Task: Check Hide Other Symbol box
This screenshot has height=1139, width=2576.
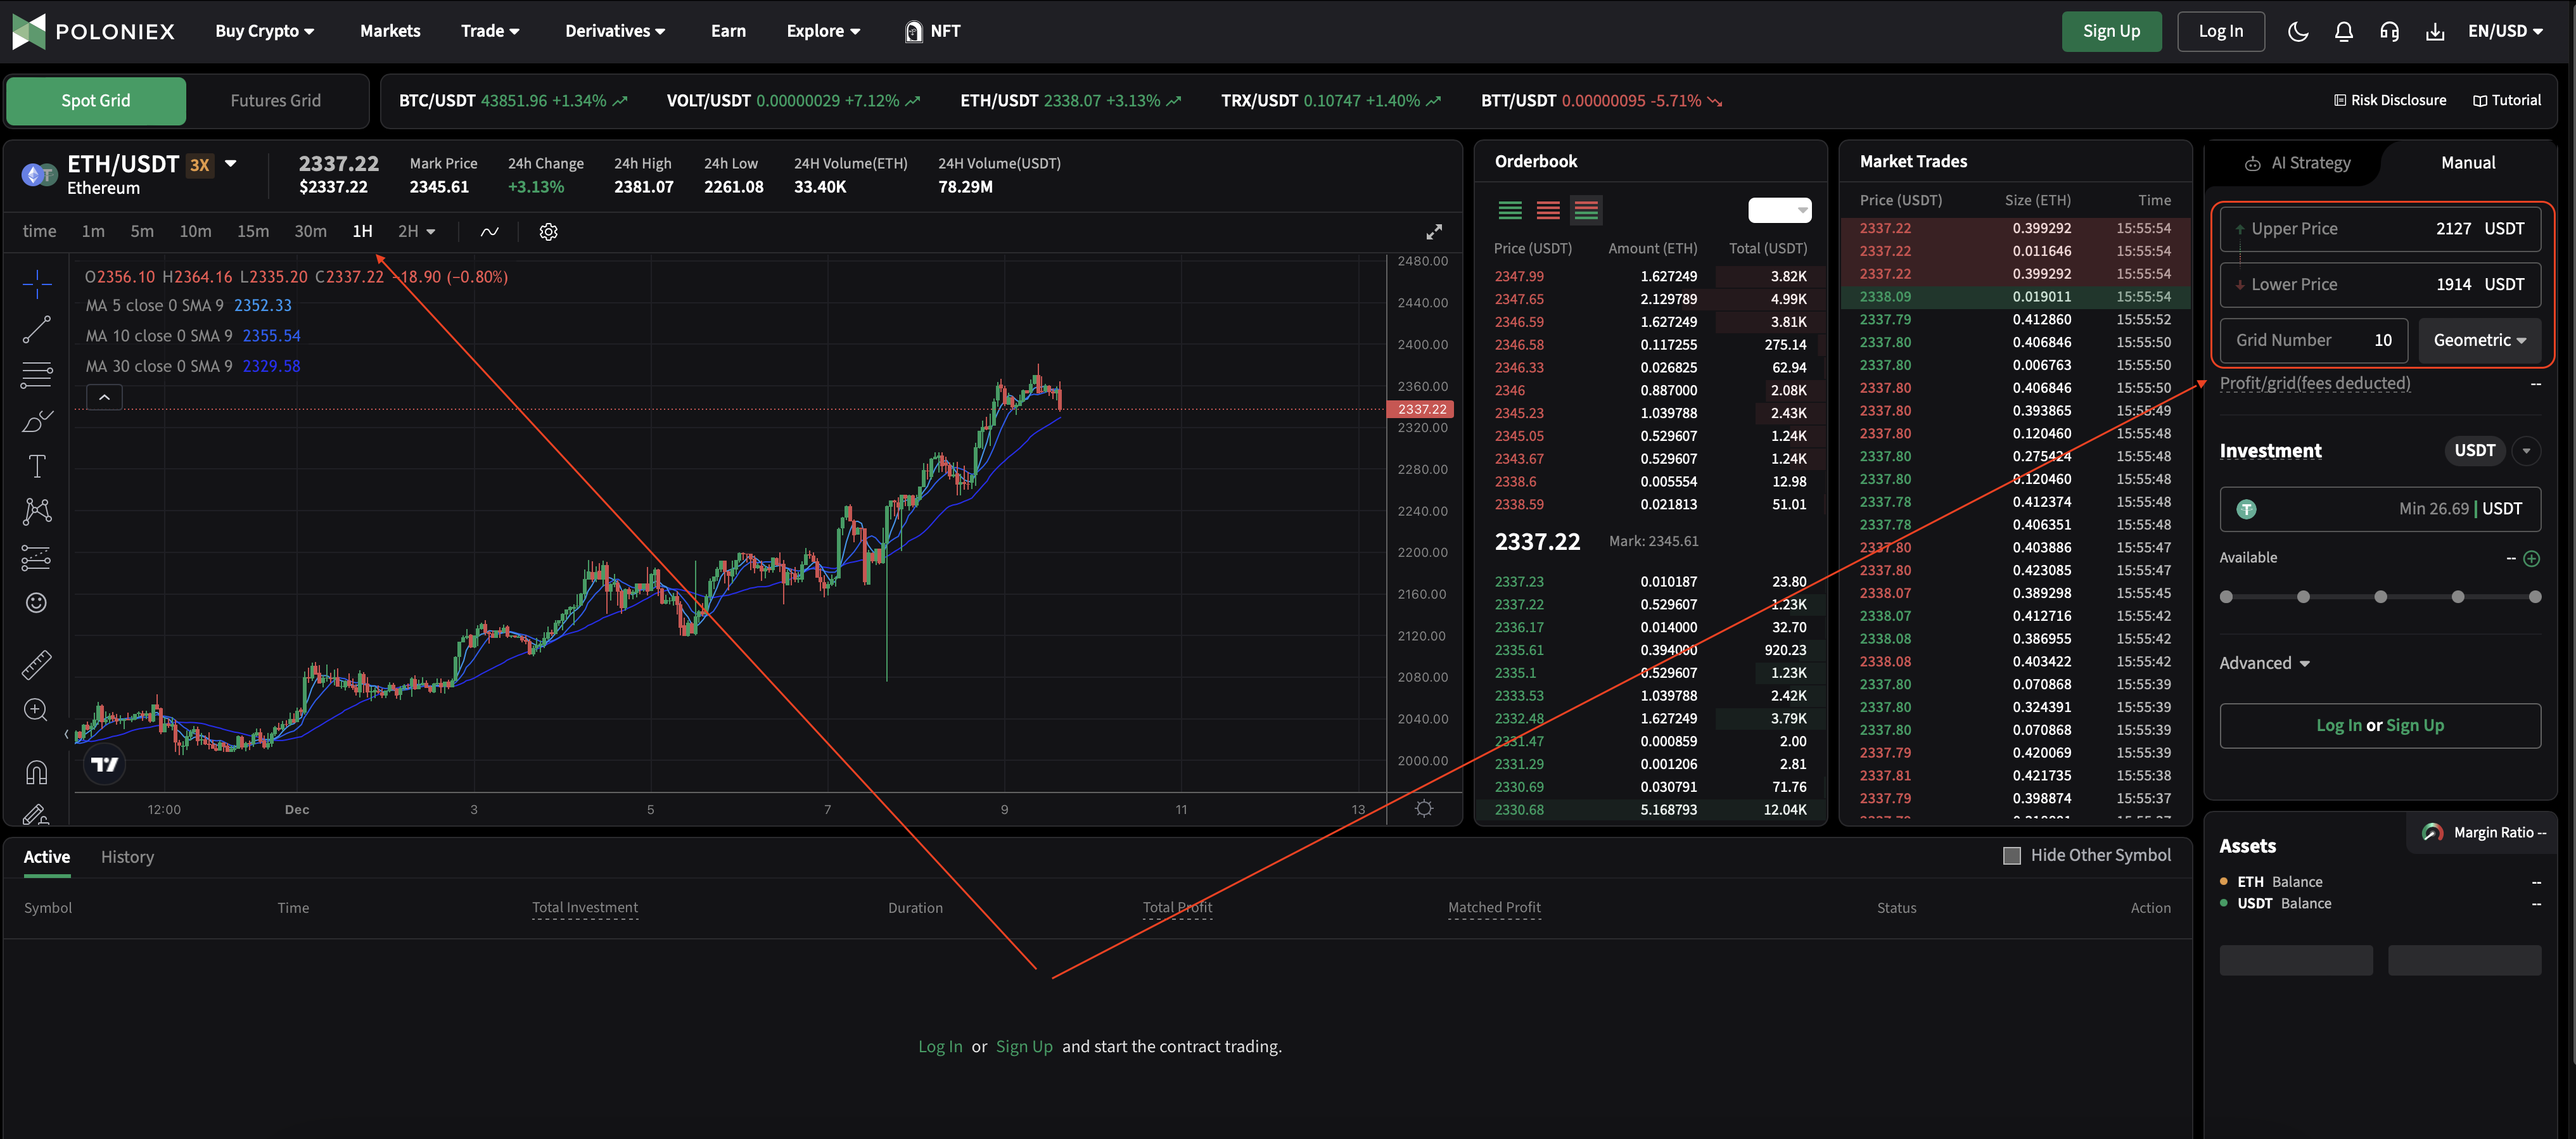Action: coord(2012,855)
